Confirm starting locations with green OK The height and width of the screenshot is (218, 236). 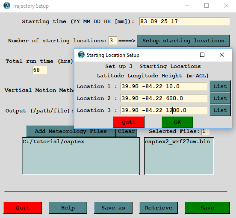coord(177,122)
